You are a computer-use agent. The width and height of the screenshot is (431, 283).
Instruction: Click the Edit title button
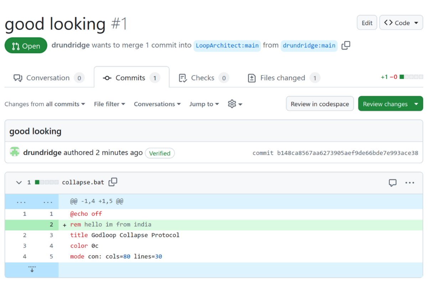coord(367,23)
